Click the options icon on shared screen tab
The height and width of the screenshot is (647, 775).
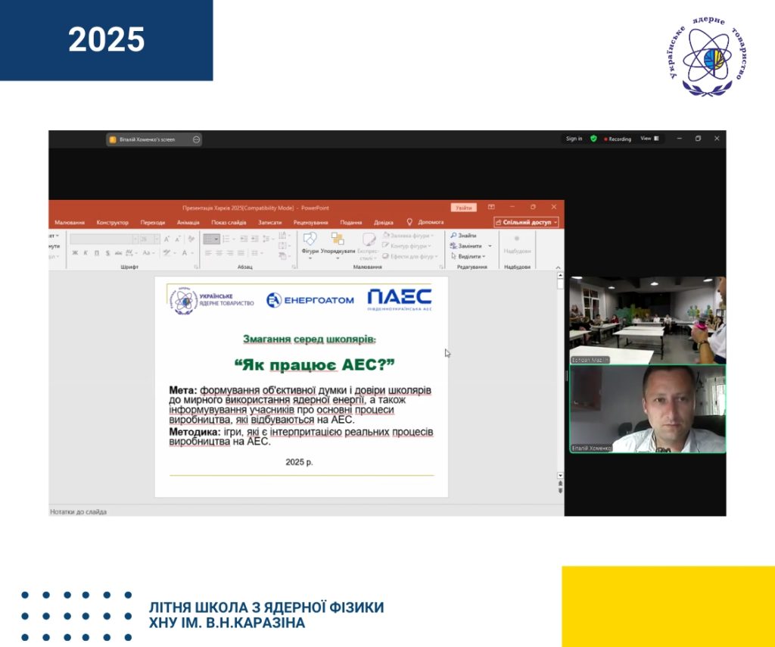point(196,139)
